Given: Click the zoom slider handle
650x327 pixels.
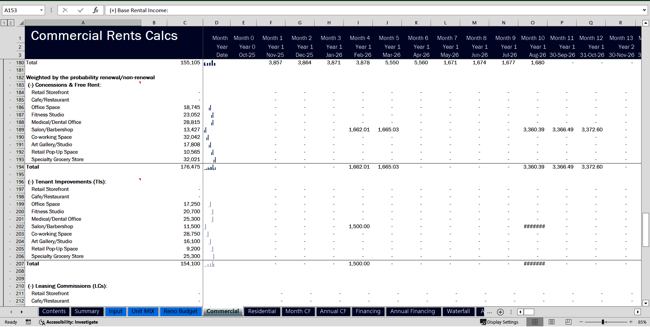Looking at the screenshot, I should (603, 322).
